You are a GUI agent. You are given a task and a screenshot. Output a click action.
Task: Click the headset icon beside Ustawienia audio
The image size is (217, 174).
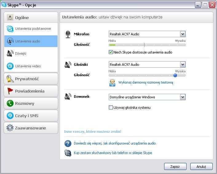click(10, 41)
